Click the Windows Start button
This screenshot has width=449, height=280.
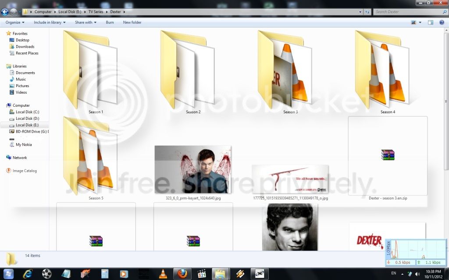(8, 274)
